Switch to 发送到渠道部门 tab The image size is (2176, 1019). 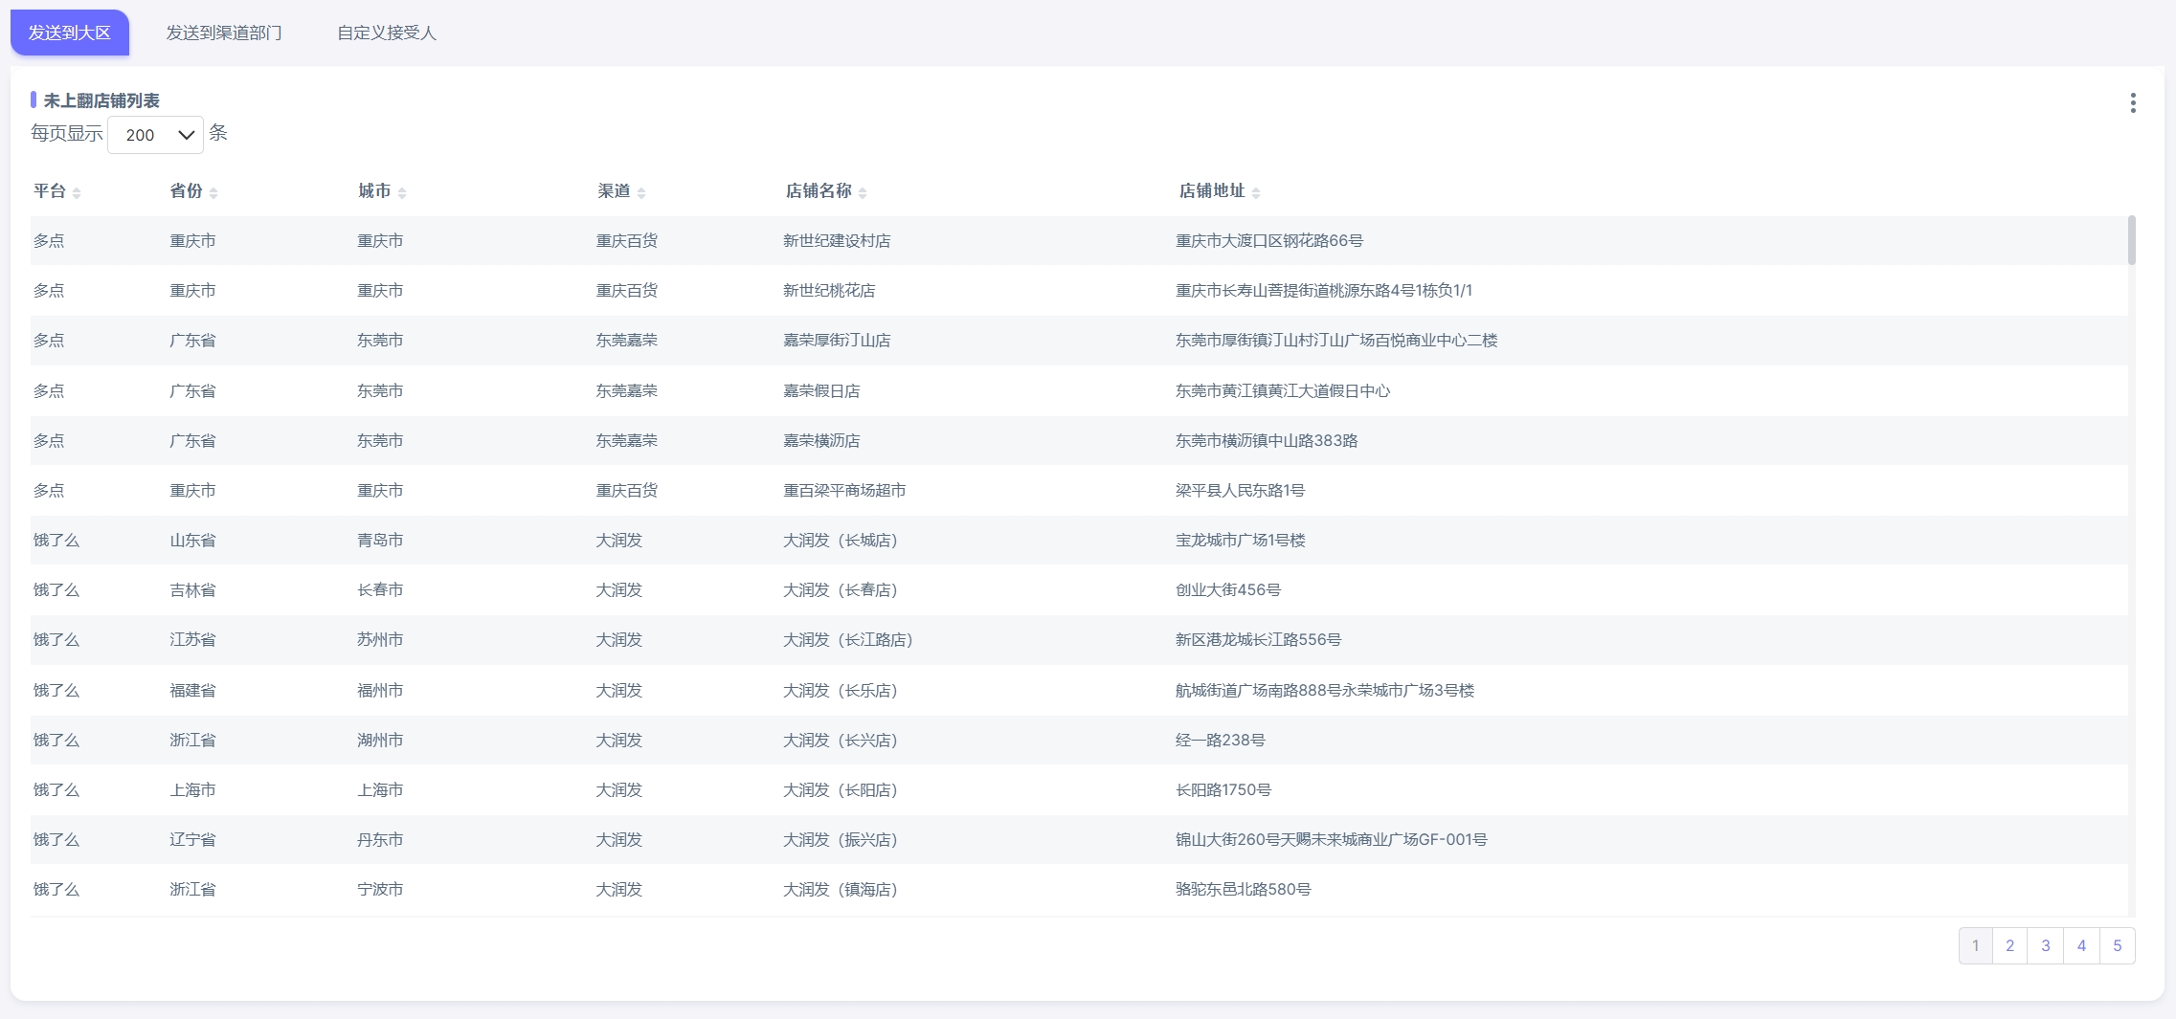224,33
